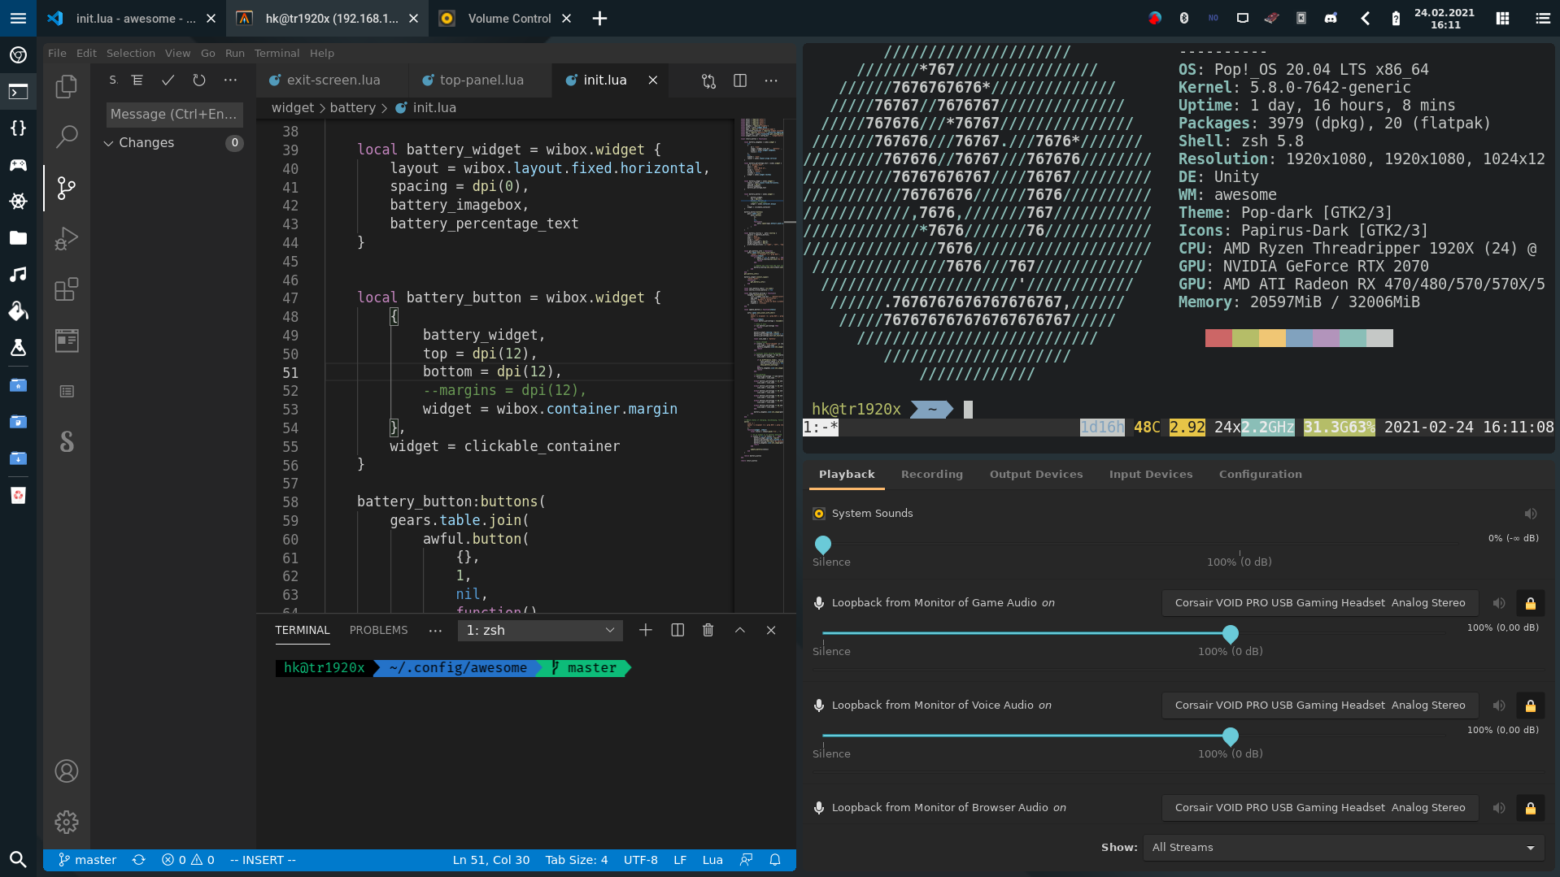Open the Source Control view
This screenshot has height=877, width=1560.
(x=67, y=188)
